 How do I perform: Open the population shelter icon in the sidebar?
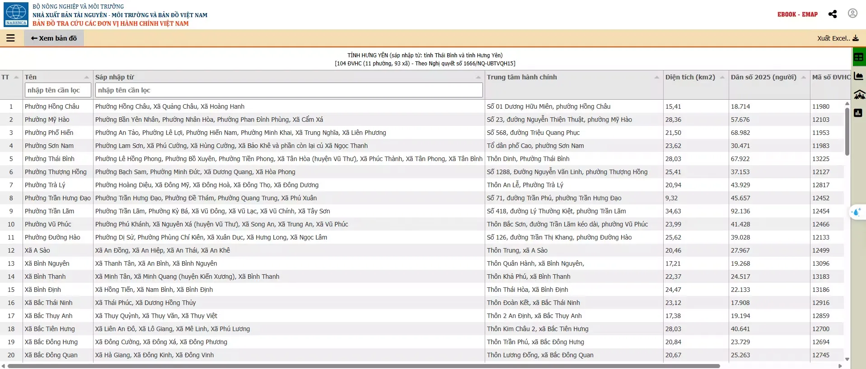[859, 95]
